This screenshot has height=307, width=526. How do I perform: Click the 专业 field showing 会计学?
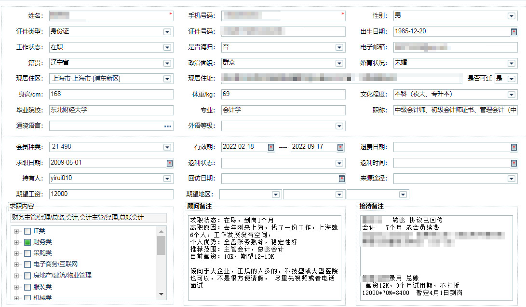(283, 110)
